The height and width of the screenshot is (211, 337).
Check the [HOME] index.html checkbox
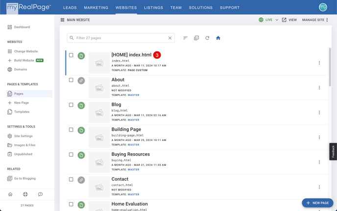click(x=71, y=55)
